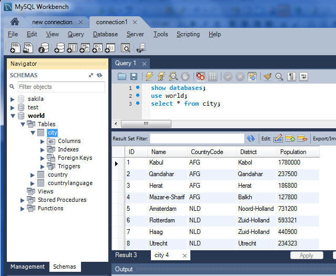Open the Scripting menu
The image size is (336, 276).
click(x=188, y=34)
